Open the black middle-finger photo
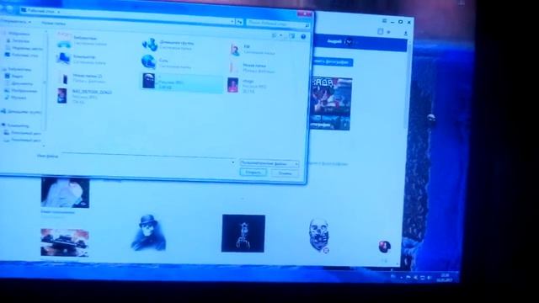This screenshot has width=539, height=303. 243,233
